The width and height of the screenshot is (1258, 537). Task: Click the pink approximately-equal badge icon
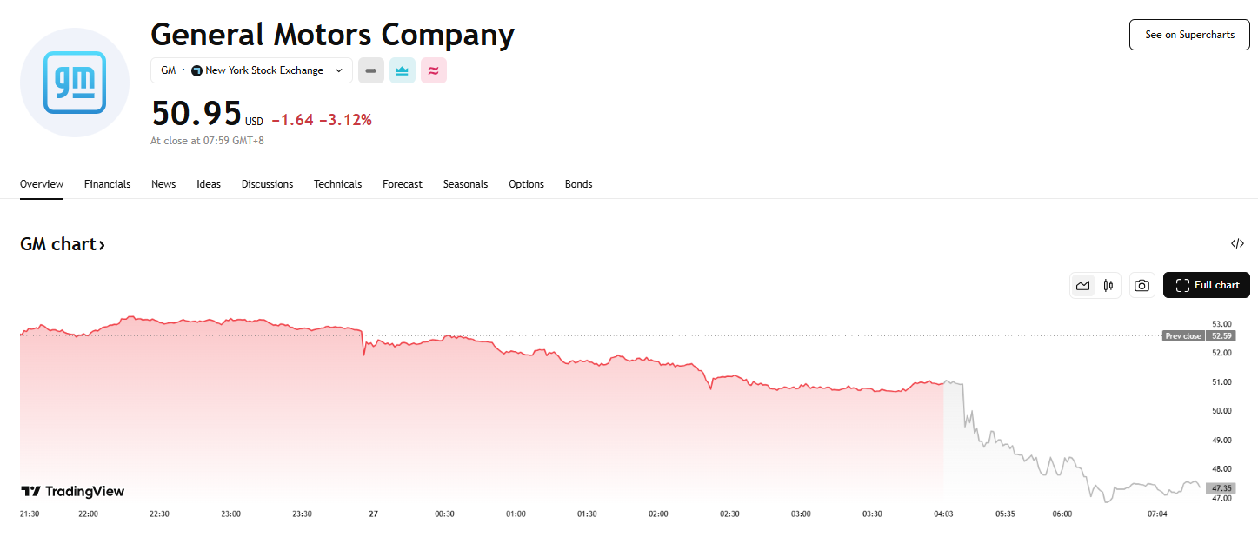(x=433, y=70)
